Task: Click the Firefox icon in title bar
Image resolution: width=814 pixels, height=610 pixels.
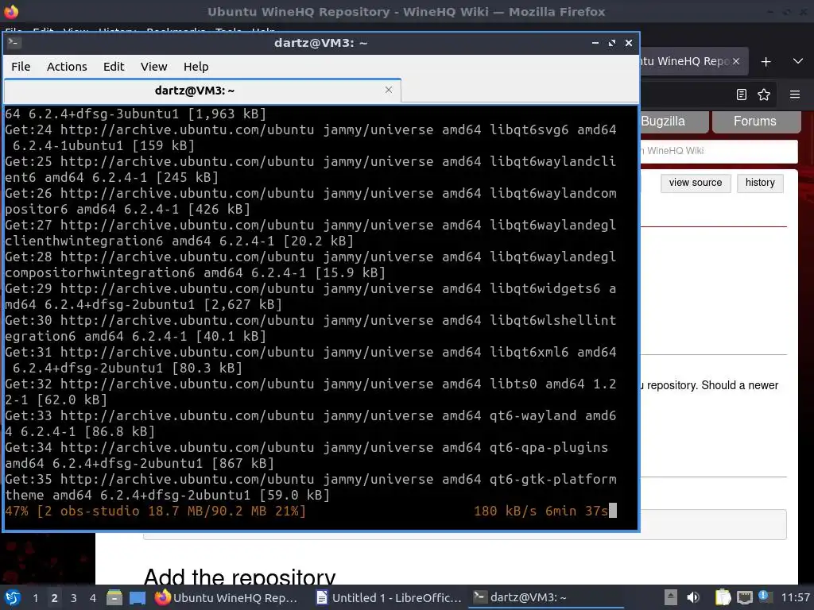Action: pos(11,11)
